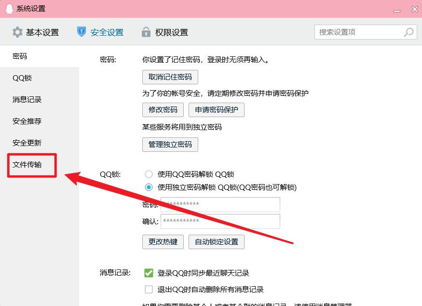422x306 pixels.
Task: Click the lock icon beside 权限设置
Action: tap(146, 32)
